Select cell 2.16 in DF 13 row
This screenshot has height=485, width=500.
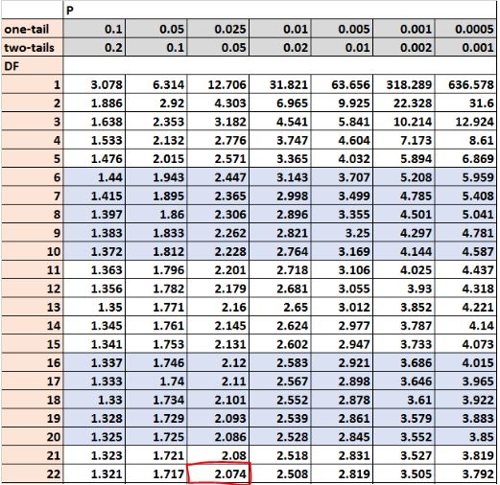[218, 307]
